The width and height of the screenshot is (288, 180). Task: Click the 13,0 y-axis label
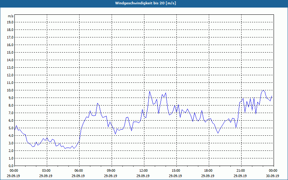[x=10, y=67]
